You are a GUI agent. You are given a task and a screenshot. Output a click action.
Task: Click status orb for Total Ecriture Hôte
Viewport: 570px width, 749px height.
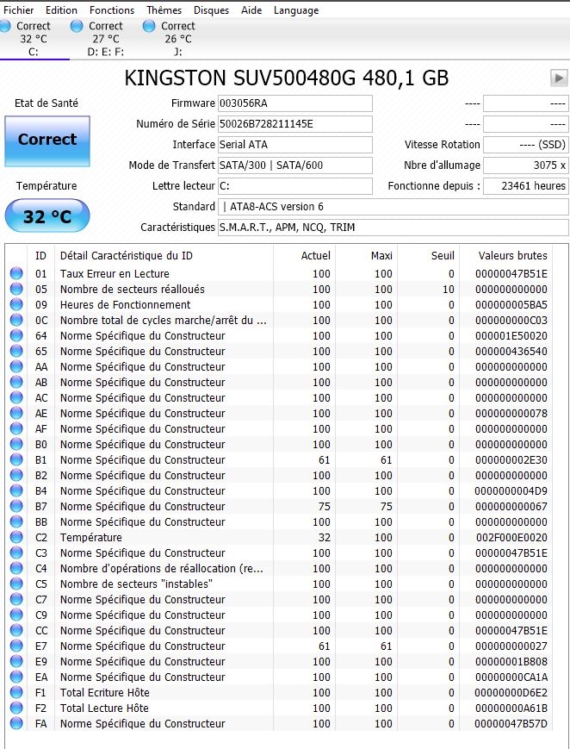tap(16, 693)
